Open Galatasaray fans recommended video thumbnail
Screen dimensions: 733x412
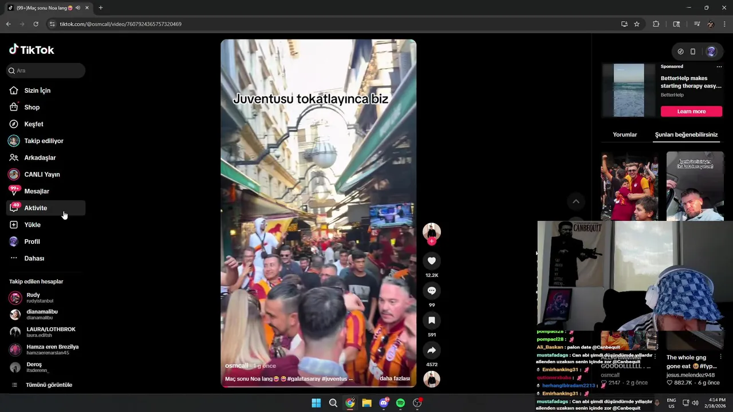coord(629,186)
